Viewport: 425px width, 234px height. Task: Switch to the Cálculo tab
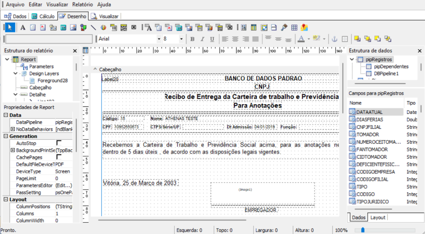pos(43,16)
